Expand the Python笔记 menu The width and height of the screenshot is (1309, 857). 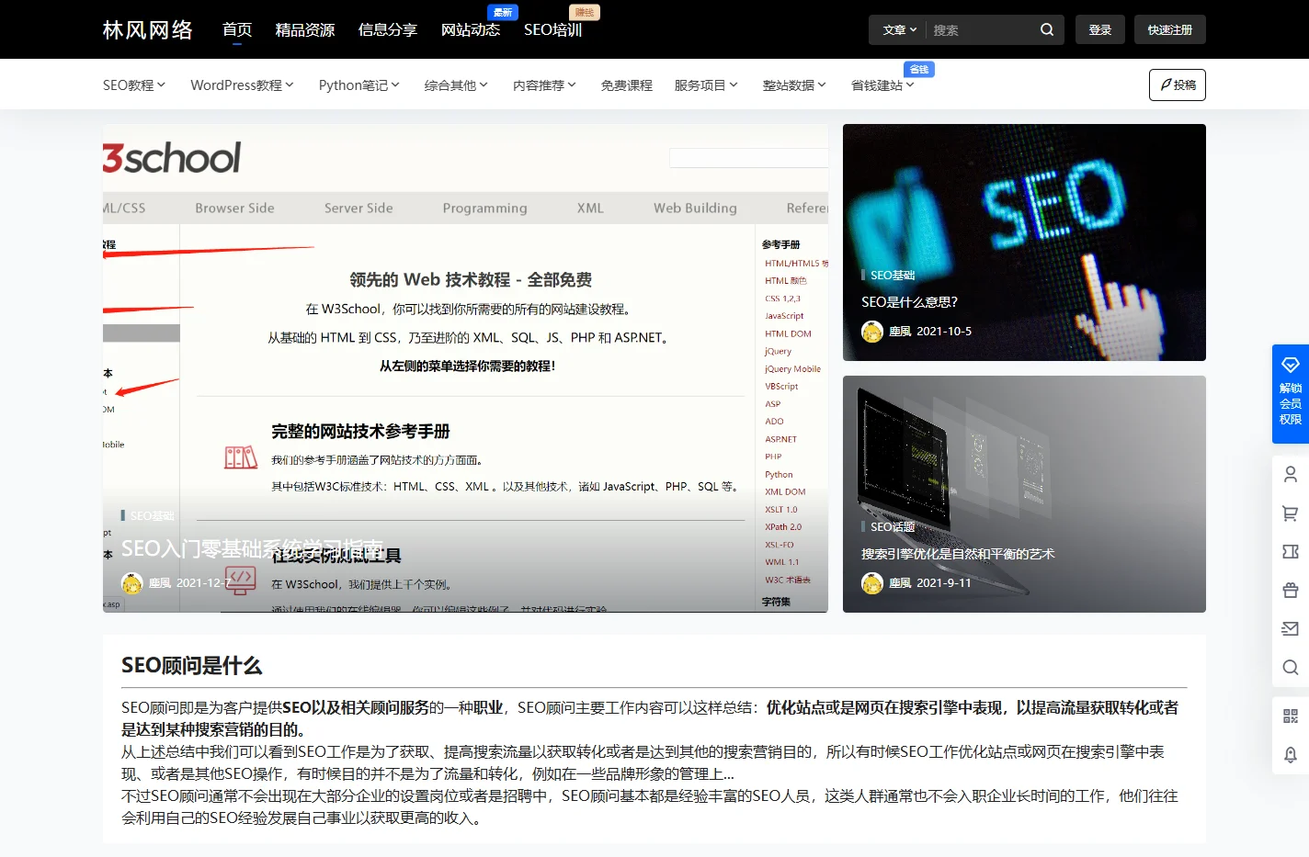[359, 85]
